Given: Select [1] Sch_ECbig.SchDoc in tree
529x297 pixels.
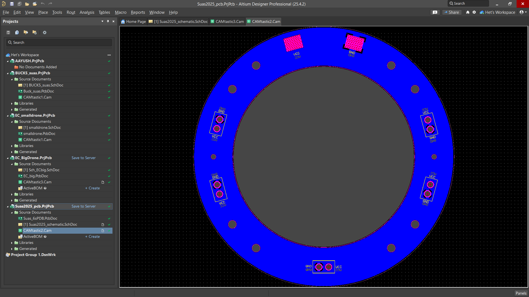Looking at the screenshot, I should (x=41, y=170).
